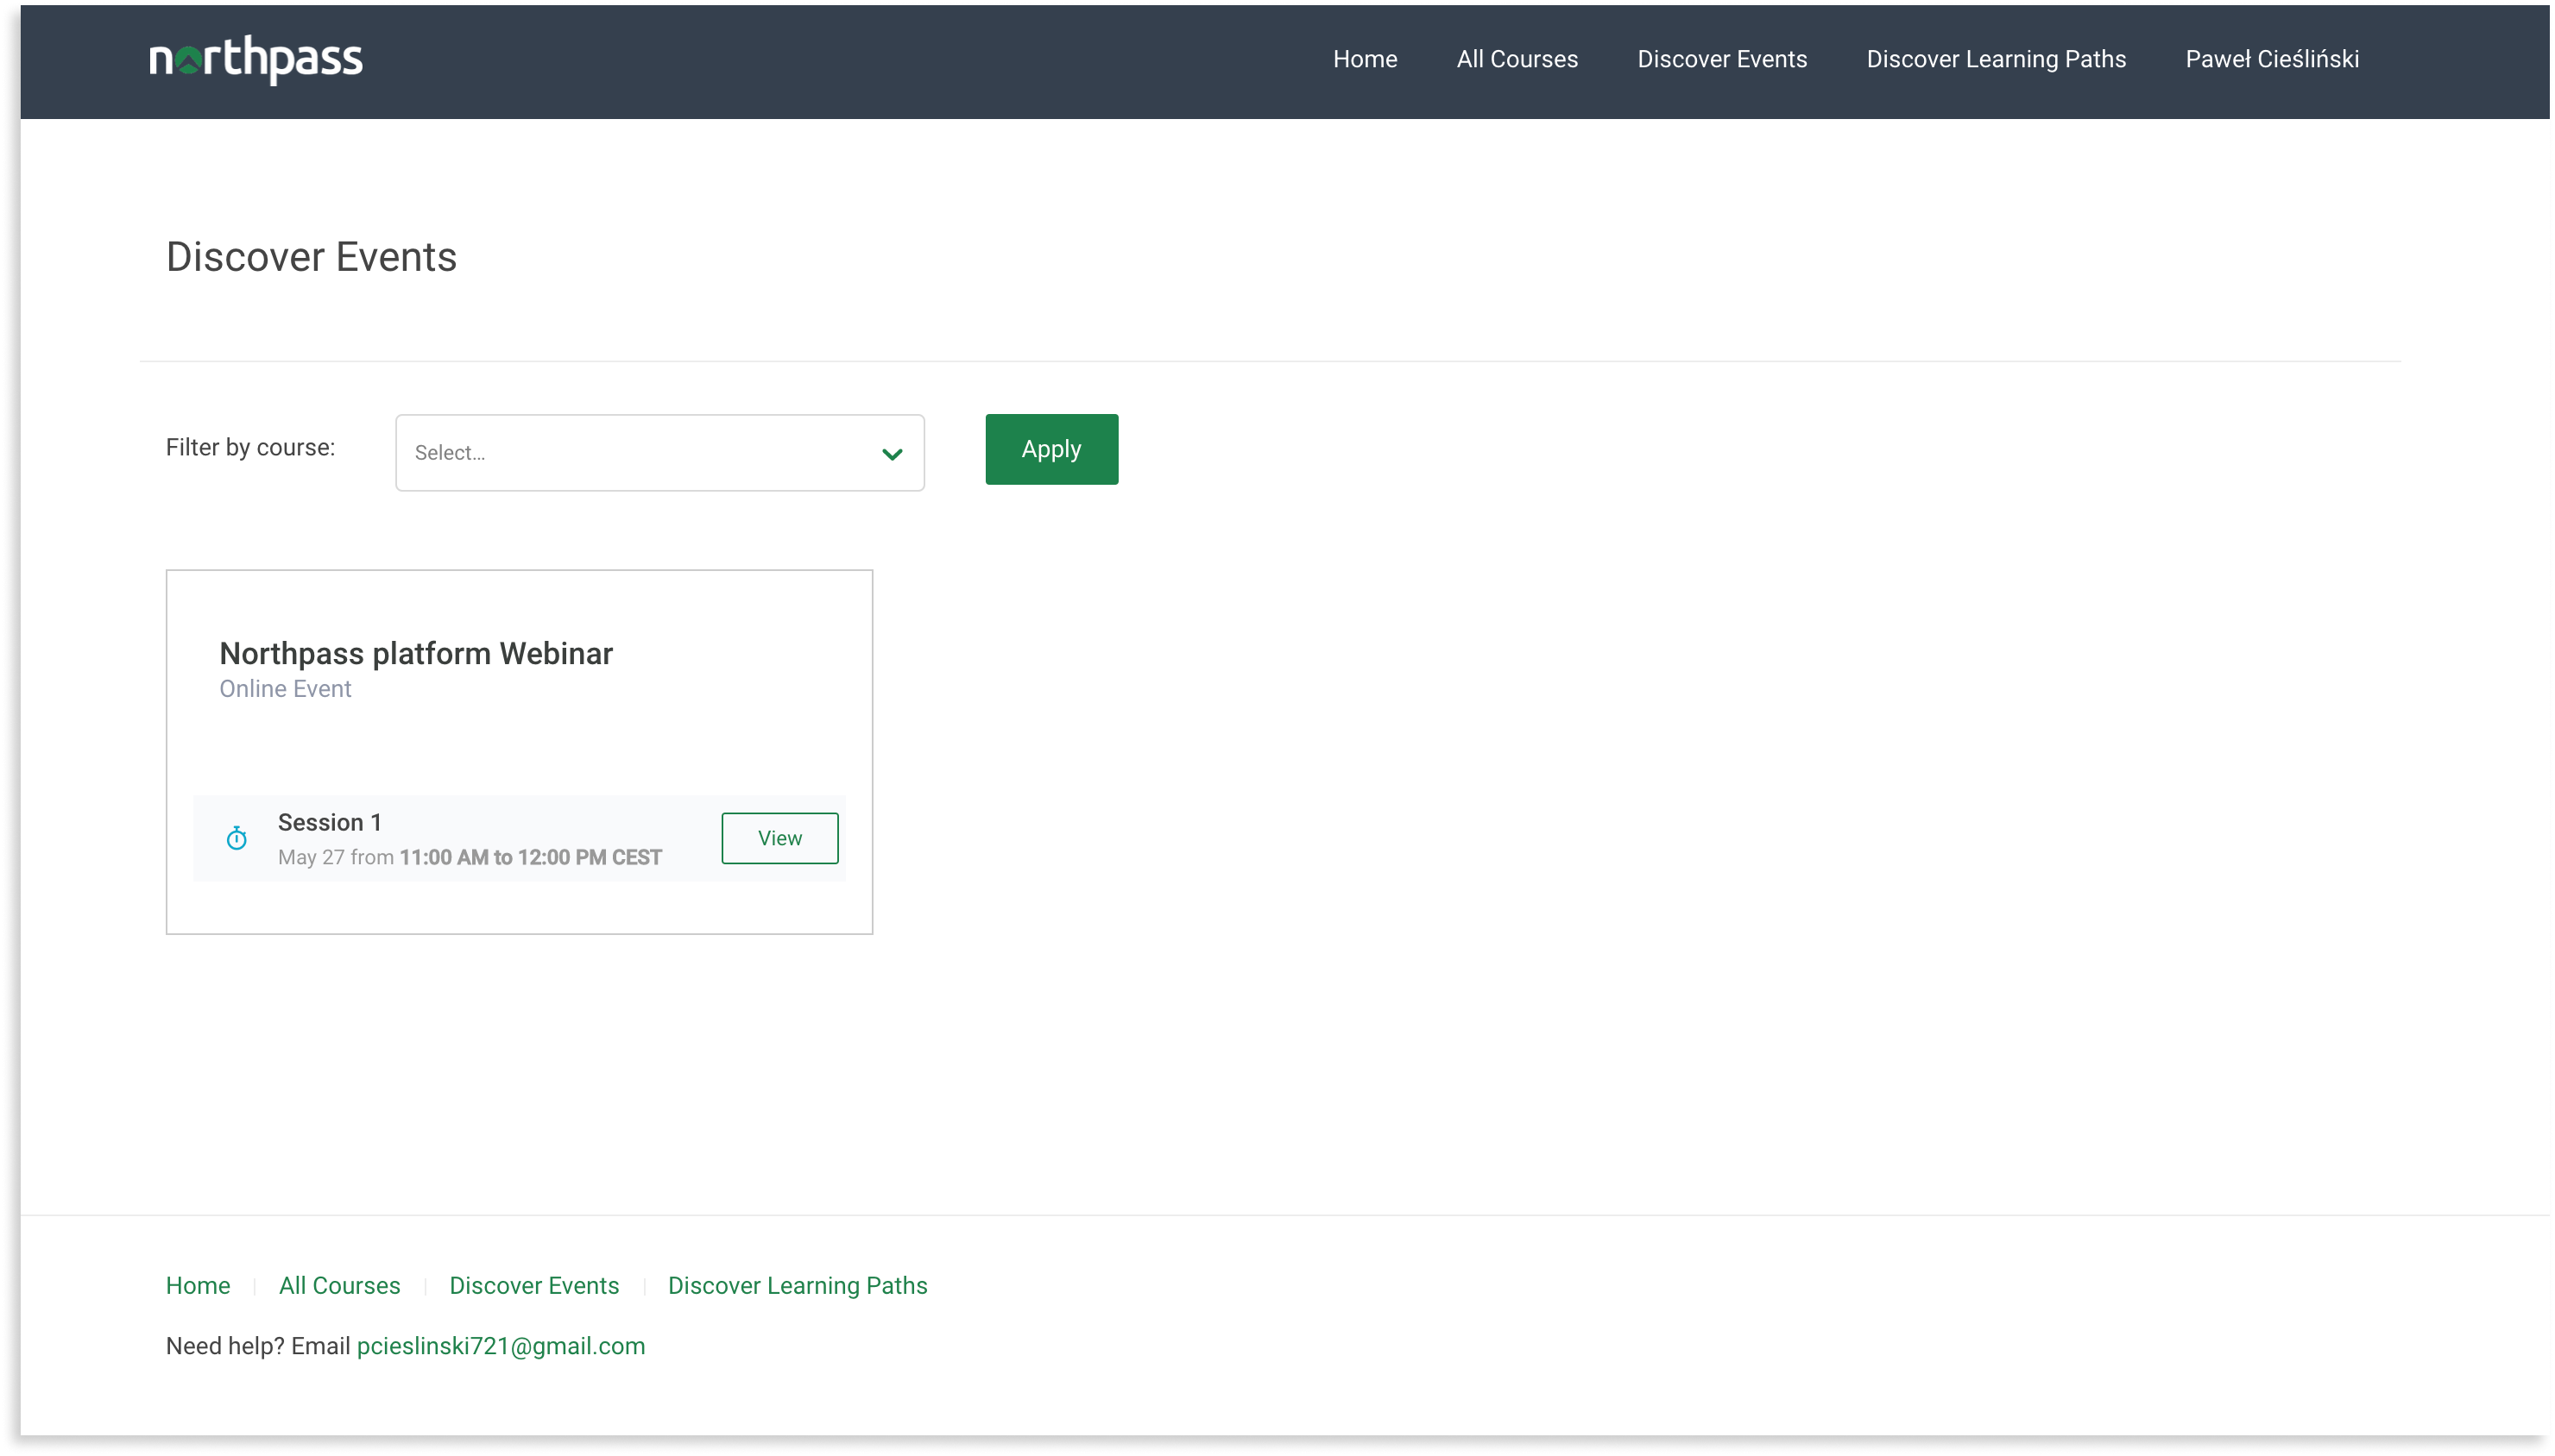The image size is (2555, 1456).
Task: Open Paweł Cieśliński user menu
Action: (2272, 59)
